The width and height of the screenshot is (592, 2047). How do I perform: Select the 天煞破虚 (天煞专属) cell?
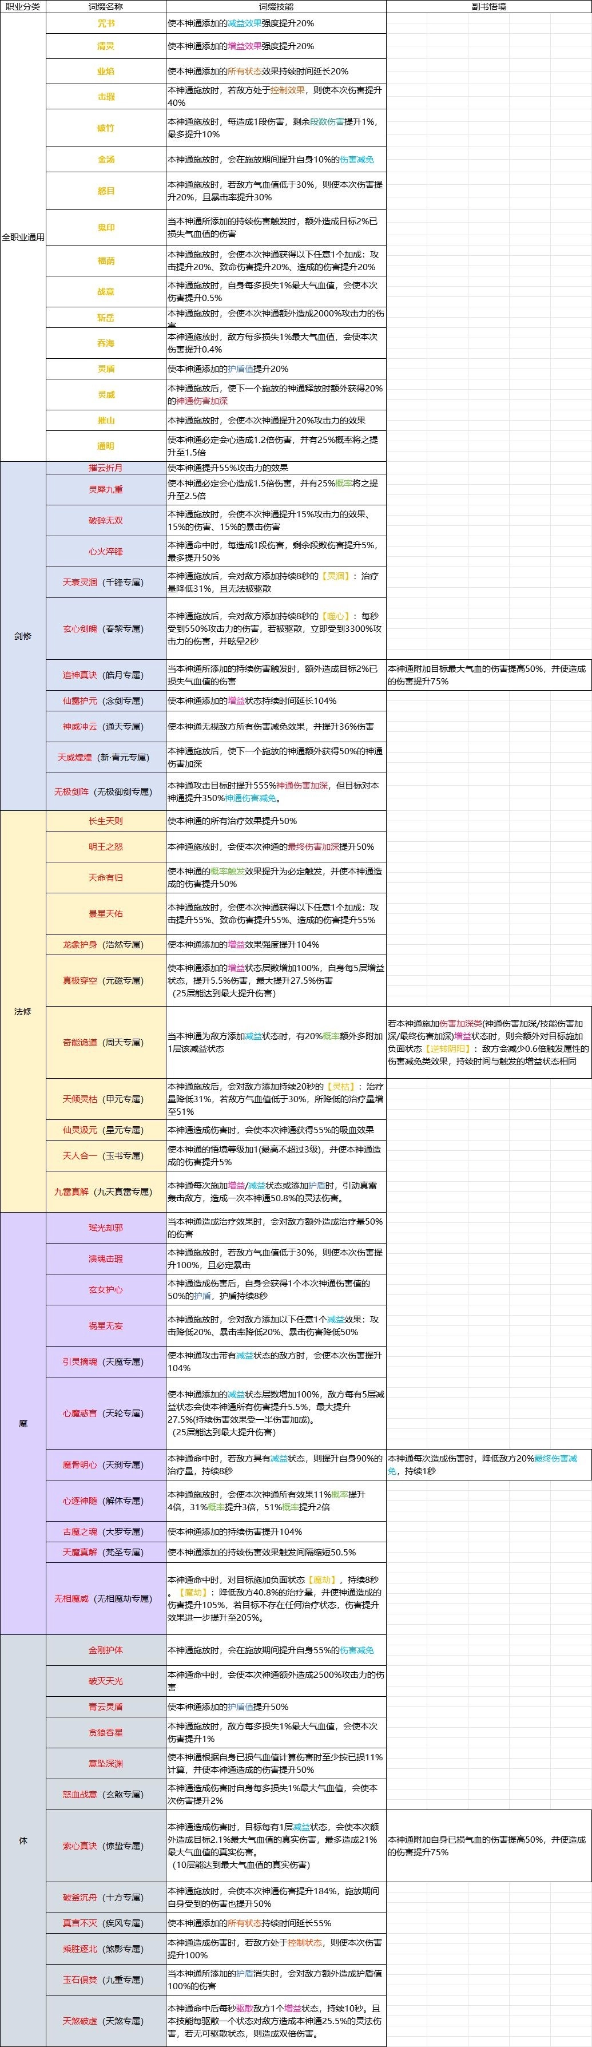coord(106,2021)
